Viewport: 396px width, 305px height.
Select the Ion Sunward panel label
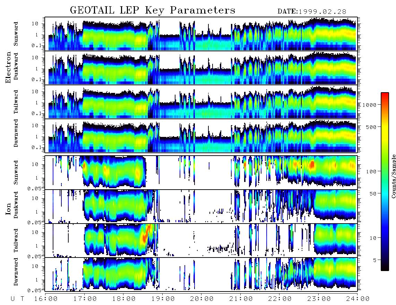coord(16,173)
